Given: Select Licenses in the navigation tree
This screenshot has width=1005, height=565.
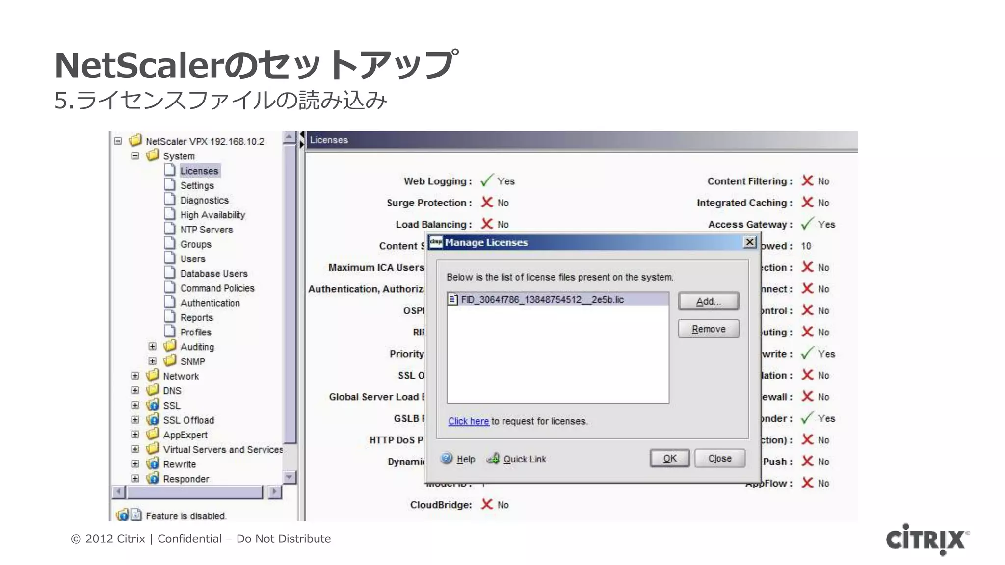Looking at the screenshot, I should (199, 171).
